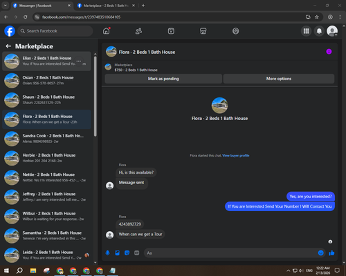Open the Marketplace store icon in top nav

point(203,31)
